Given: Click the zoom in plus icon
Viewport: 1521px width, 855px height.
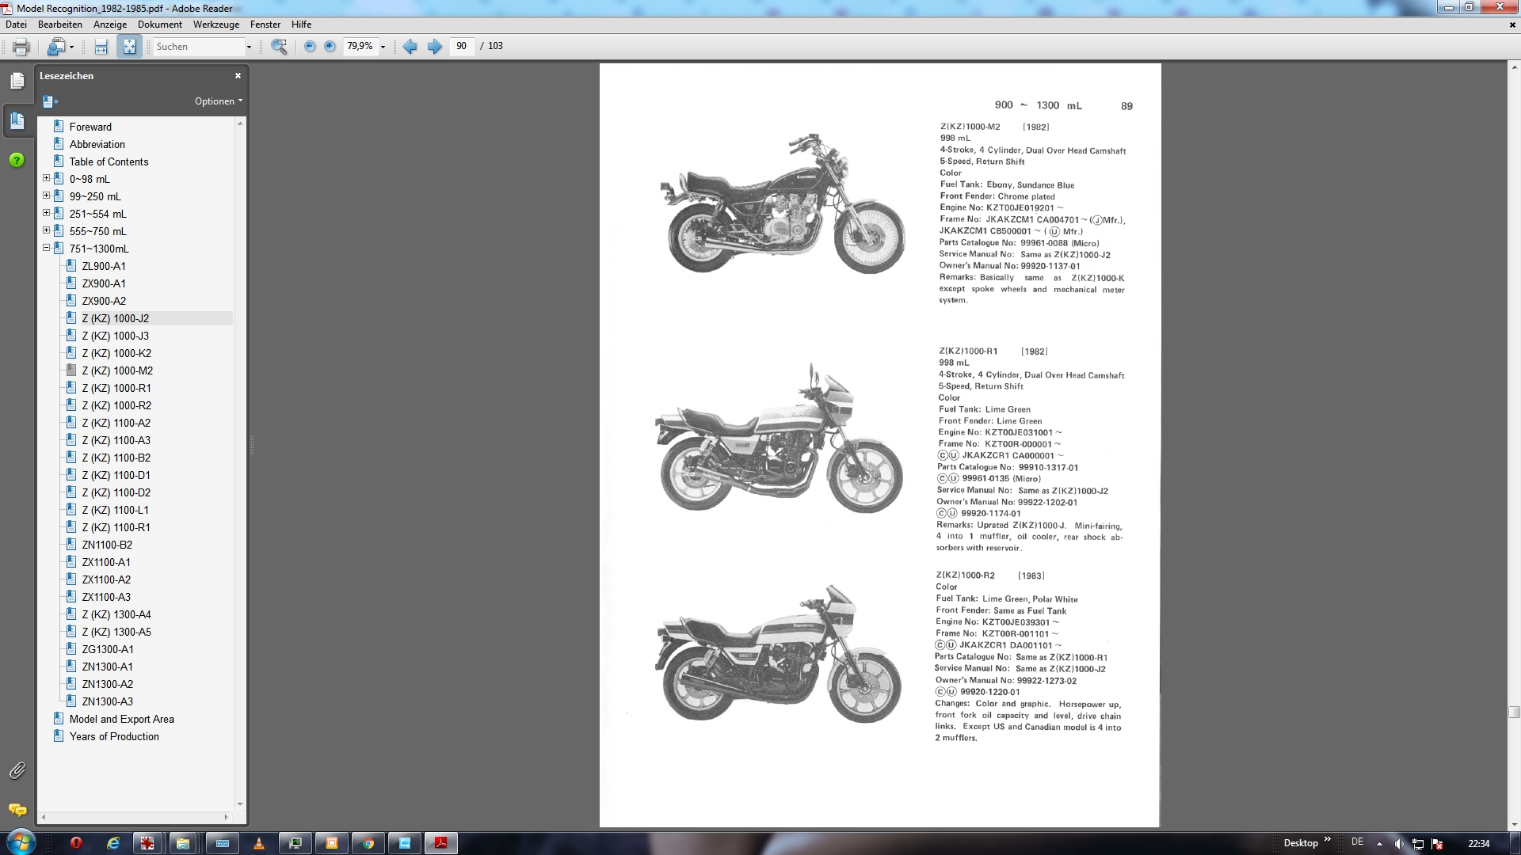Looking at the screenshot, I should pos(330,47).
